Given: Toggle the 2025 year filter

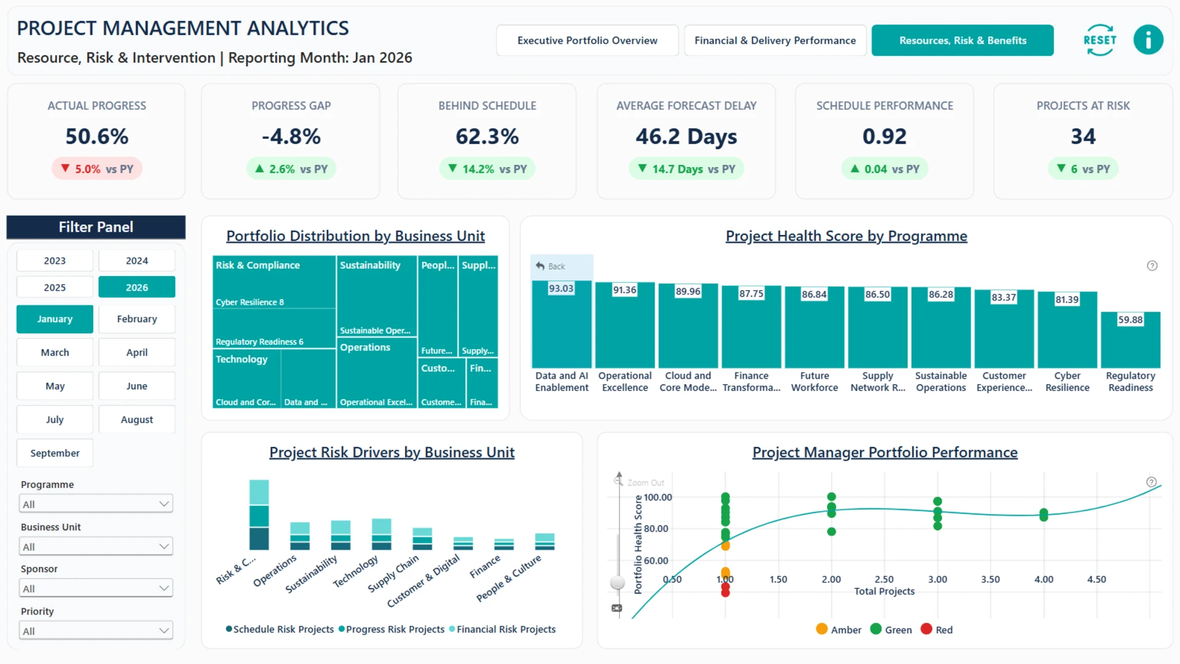Looking at the screenshot, I should coord(55,287).
